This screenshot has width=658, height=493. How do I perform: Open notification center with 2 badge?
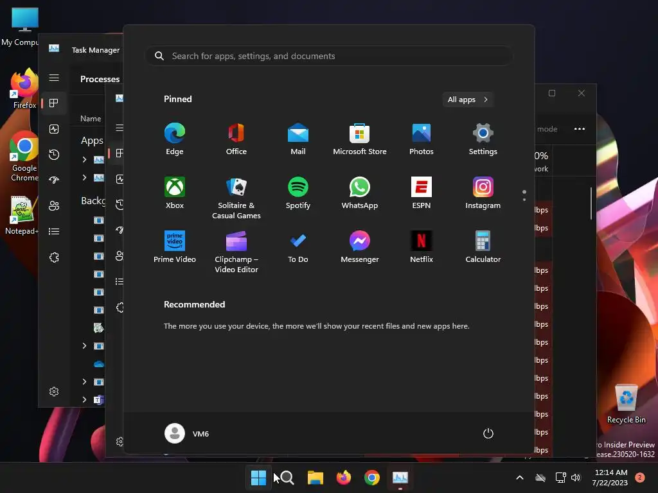click(640, 478)
